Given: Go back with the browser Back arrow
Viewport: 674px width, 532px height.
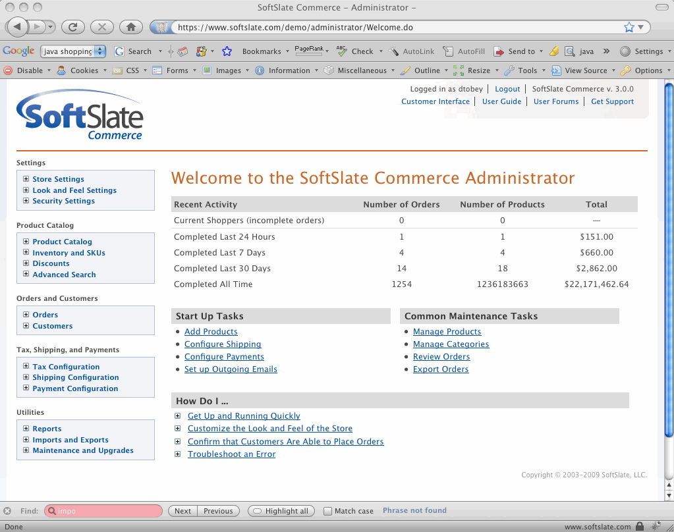Looking at the screenshot, I should point(16,27).
